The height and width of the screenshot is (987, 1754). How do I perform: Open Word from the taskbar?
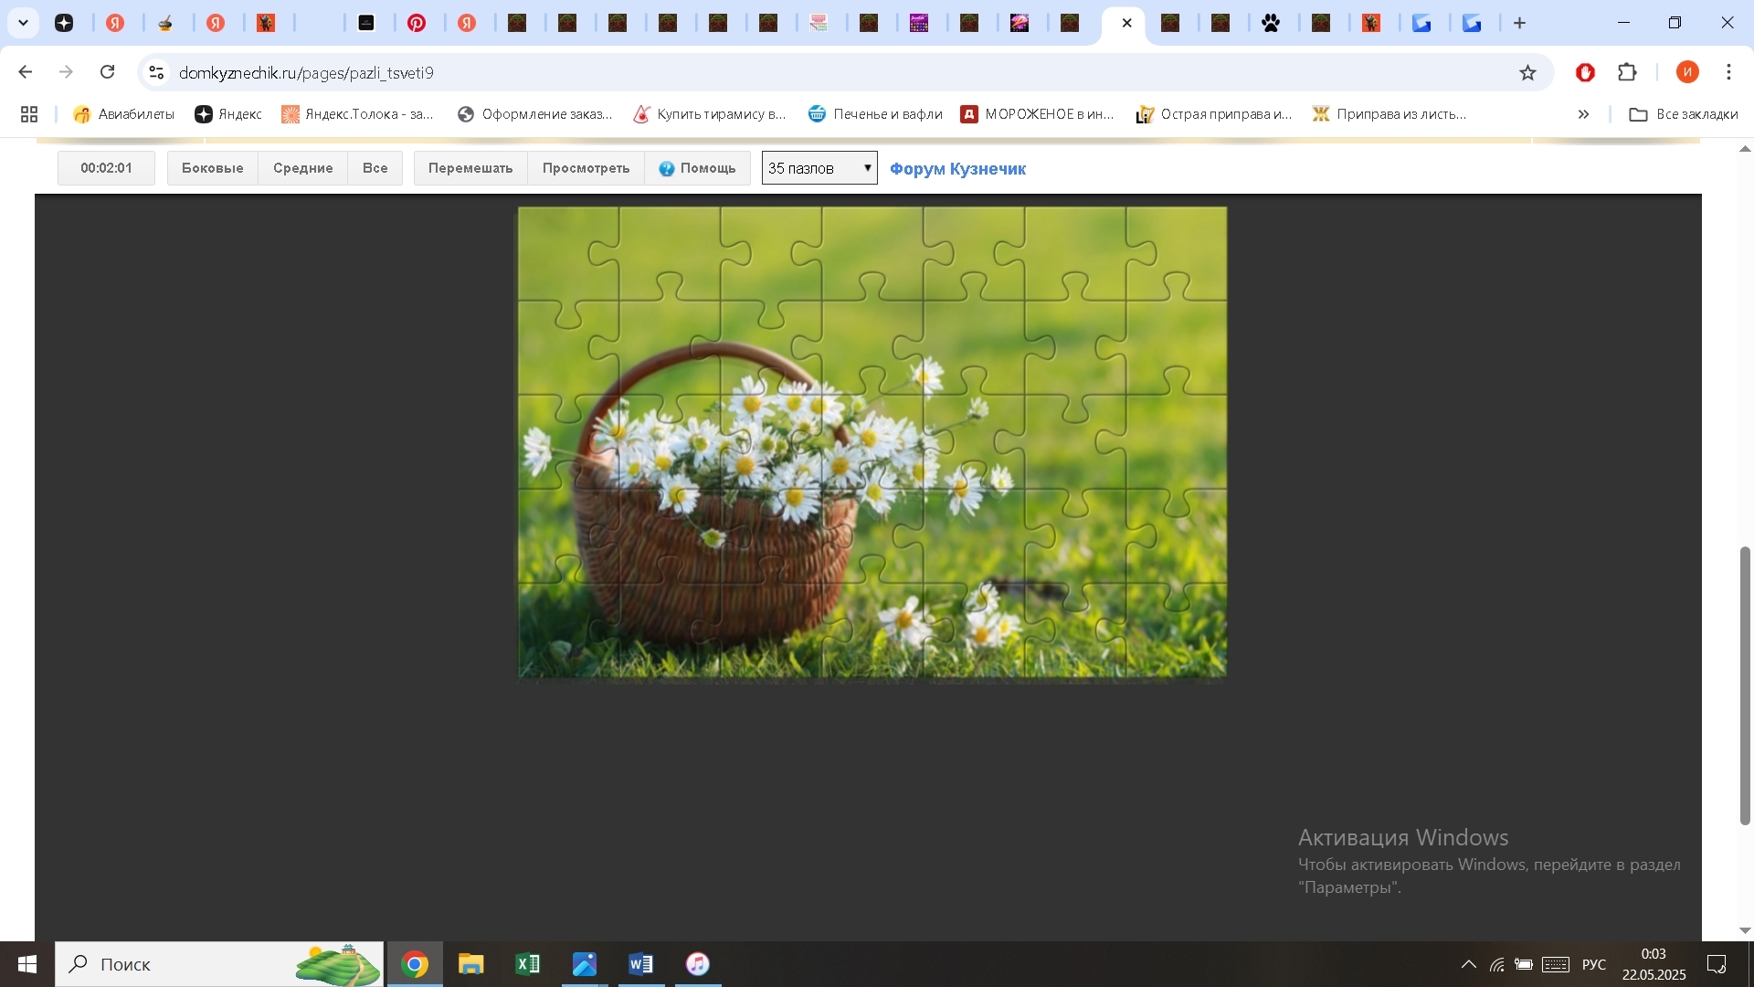coord(641,964)
